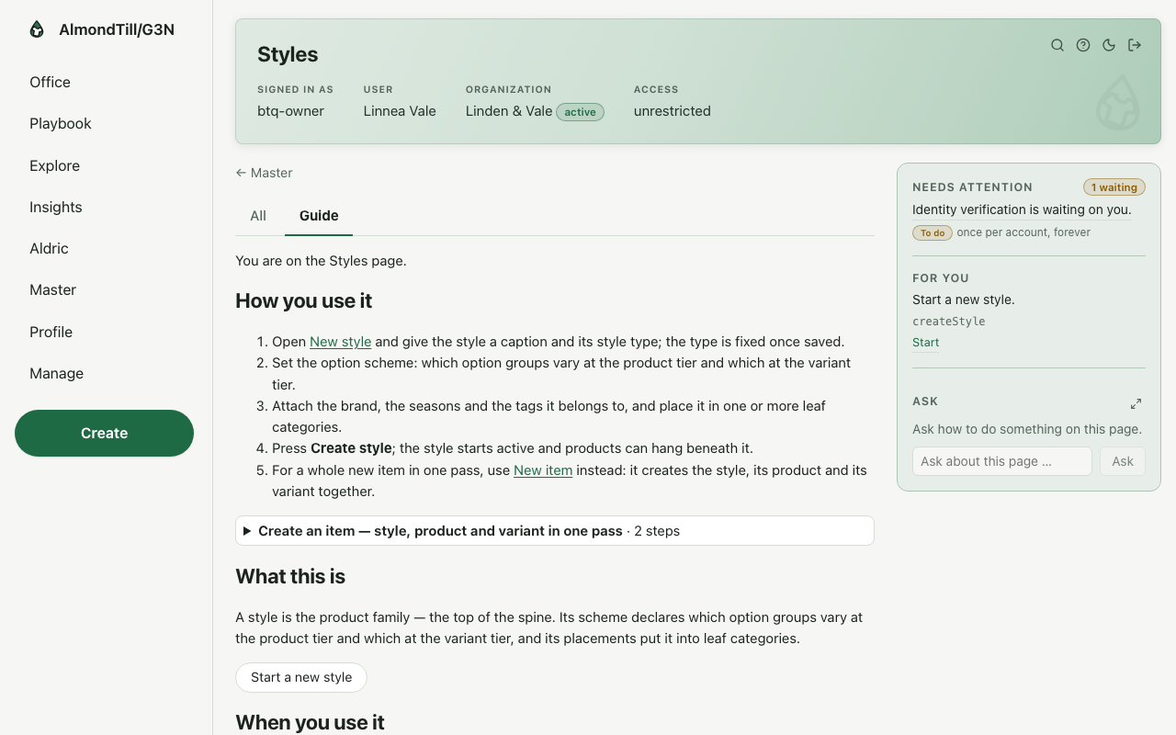Click the 'createStyle' code text
Image resolution: width=1176 pixels, height=735 pixels.
(x=949, y=322)
